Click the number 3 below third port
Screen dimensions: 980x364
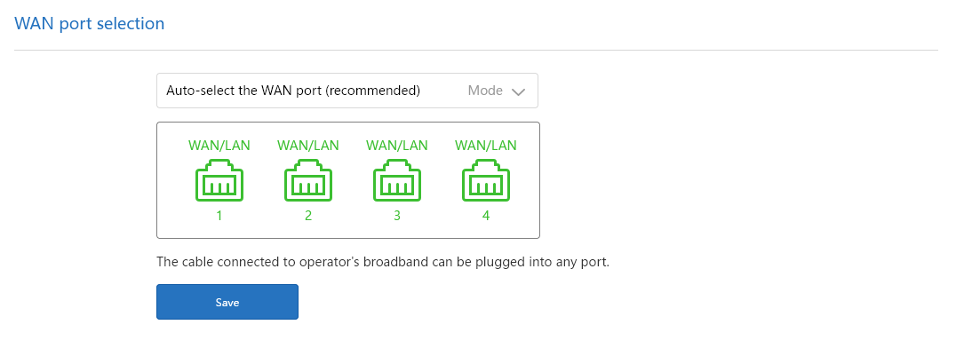pos(397,215)
